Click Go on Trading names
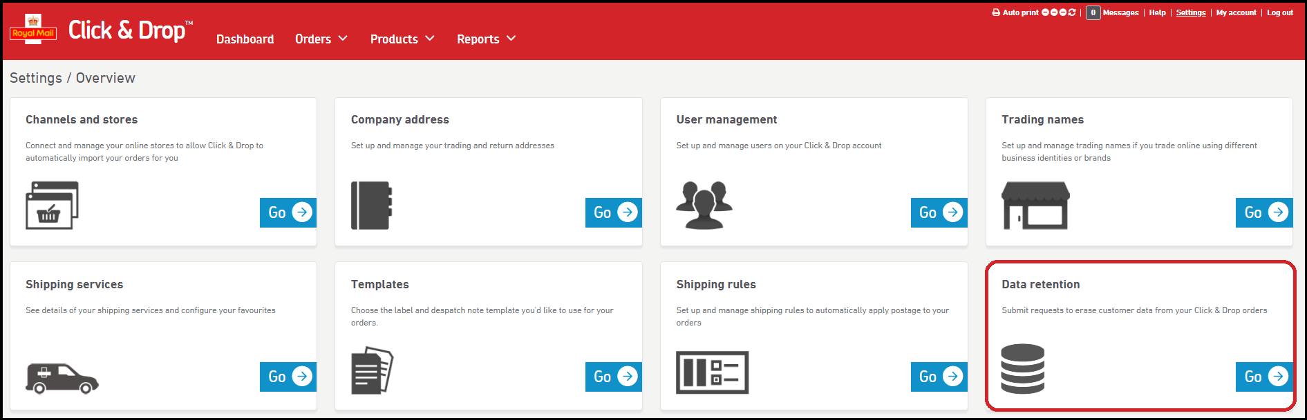Image resolution: width=1307 pixels, height=420 pixels. [x=1264, y=212]
